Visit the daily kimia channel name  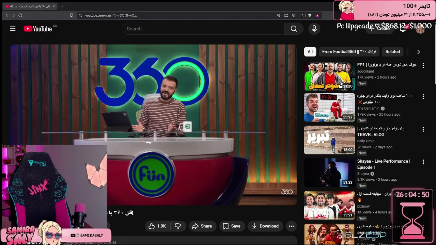[366, 141]
